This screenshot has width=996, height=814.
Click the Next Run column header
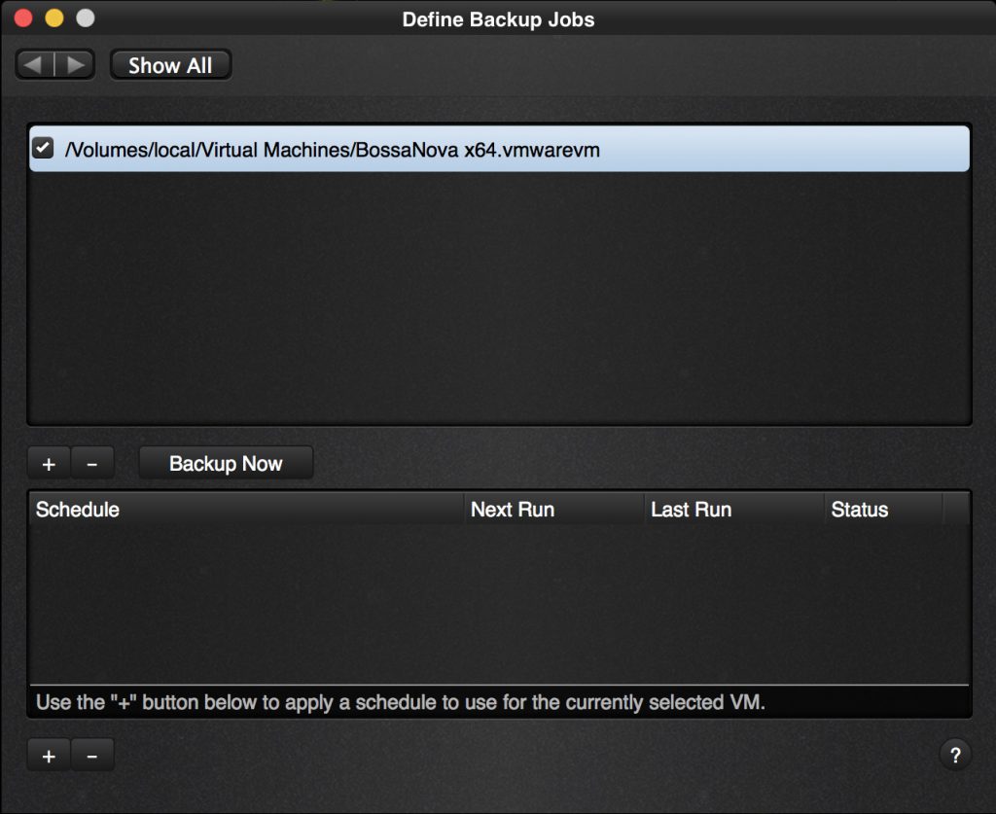click(513, 509)
